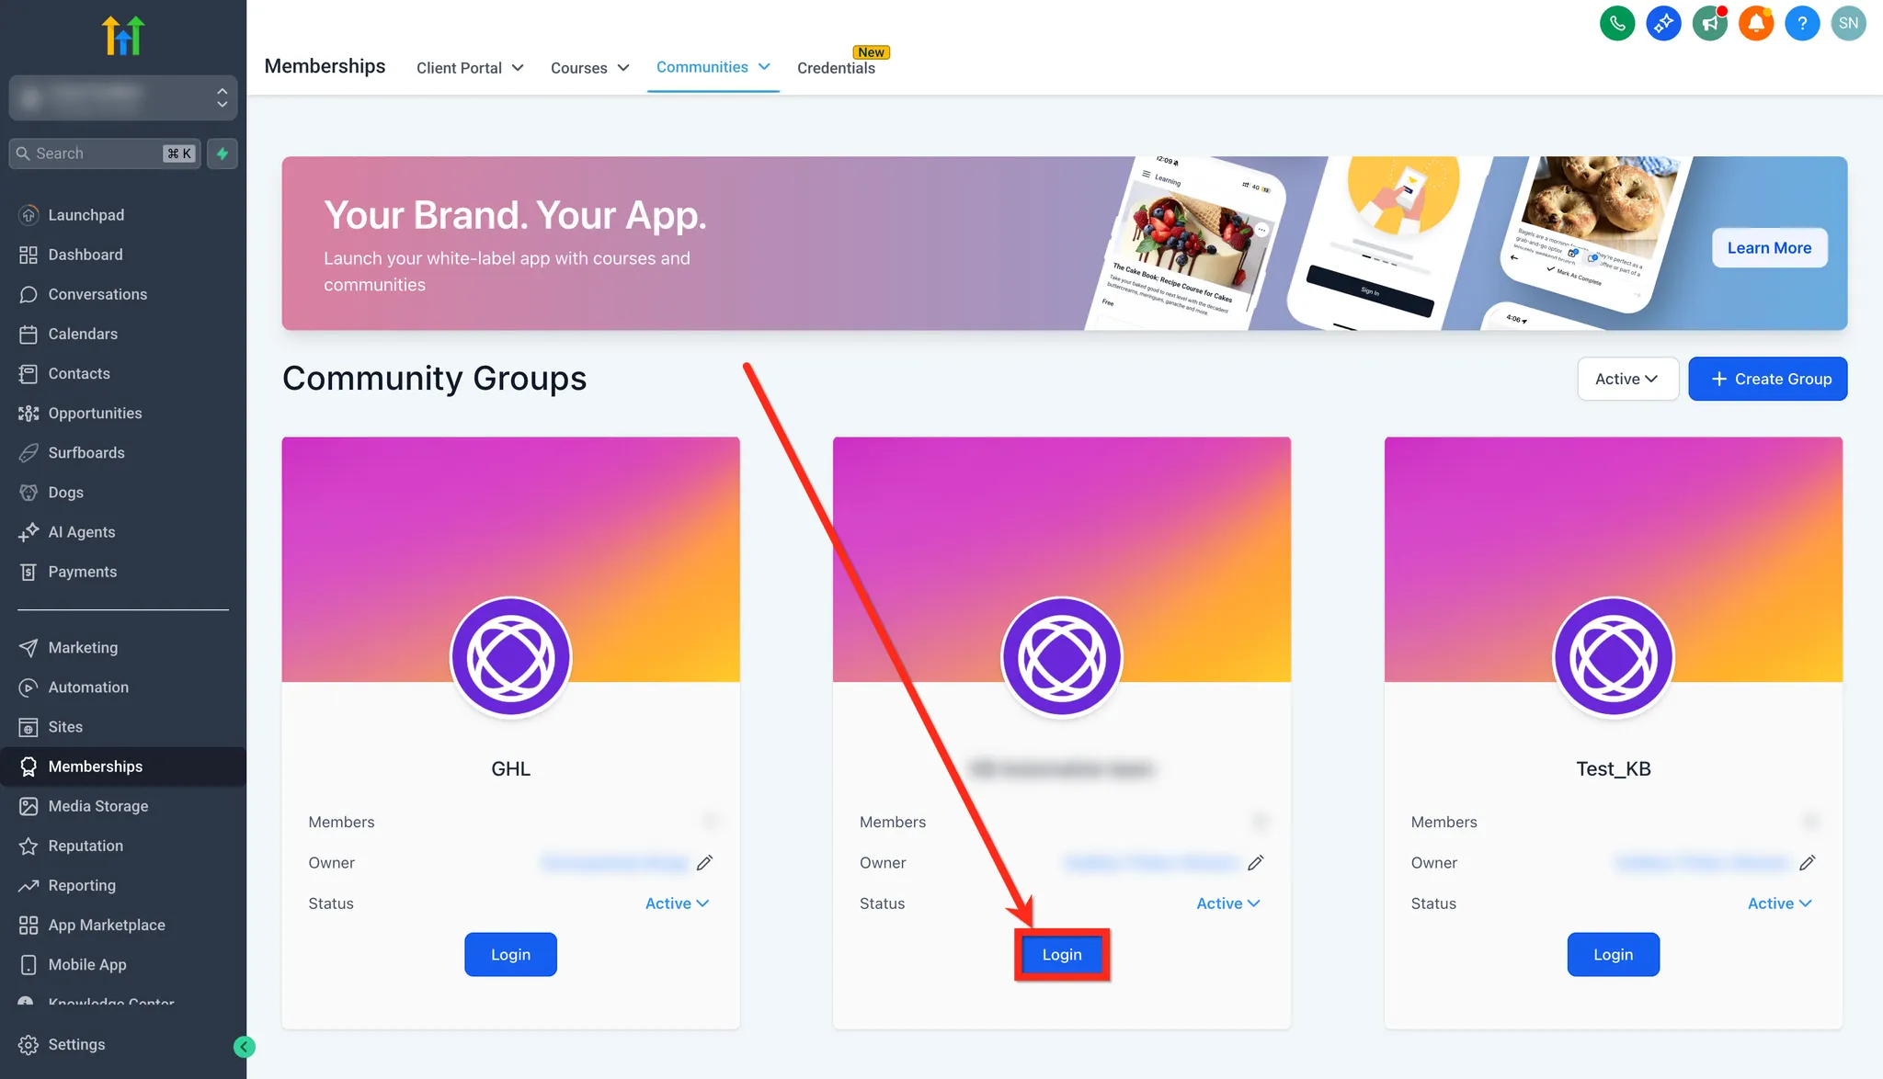The width and height of the screenshot is (1883, 1079).
Task: Click the megaphone announcements icon
Action: point(1709,23)
